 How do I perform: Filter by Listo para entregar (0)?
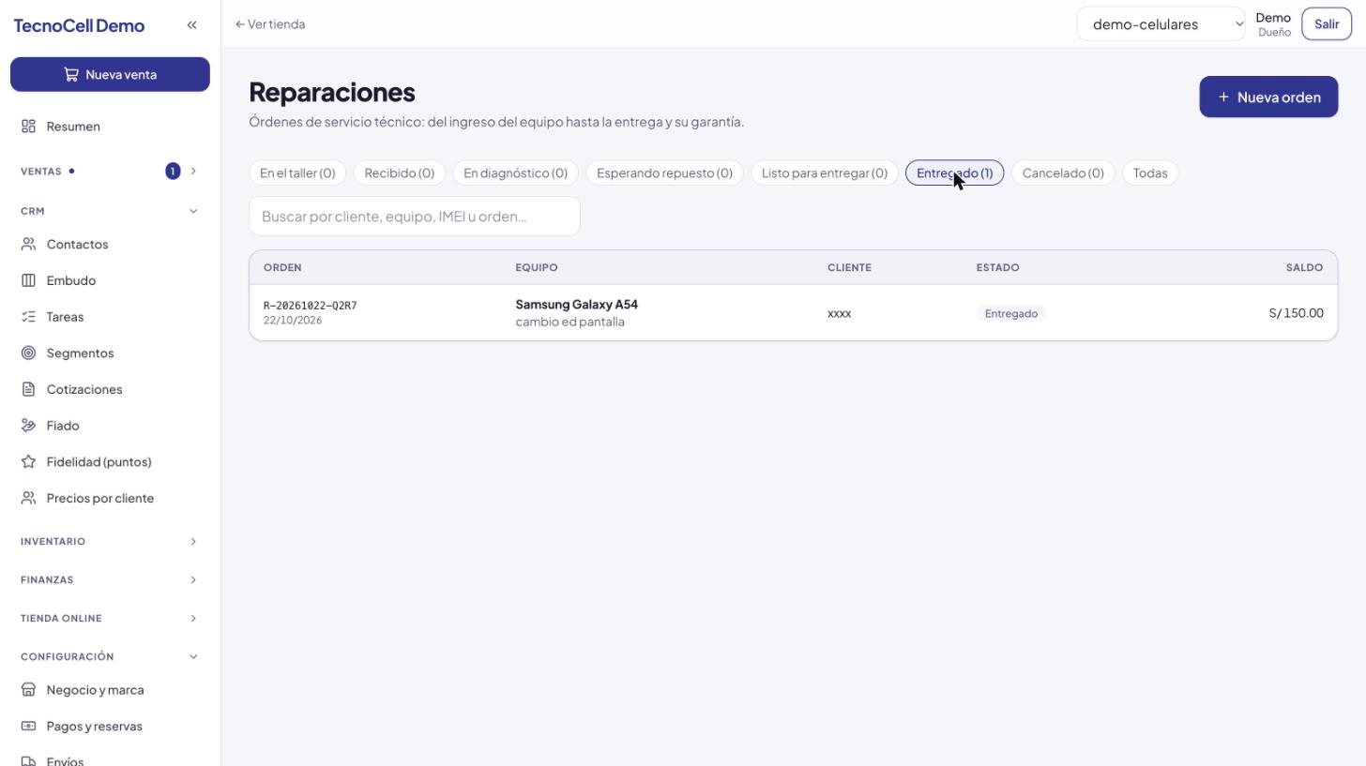click(x=825, y=173)
